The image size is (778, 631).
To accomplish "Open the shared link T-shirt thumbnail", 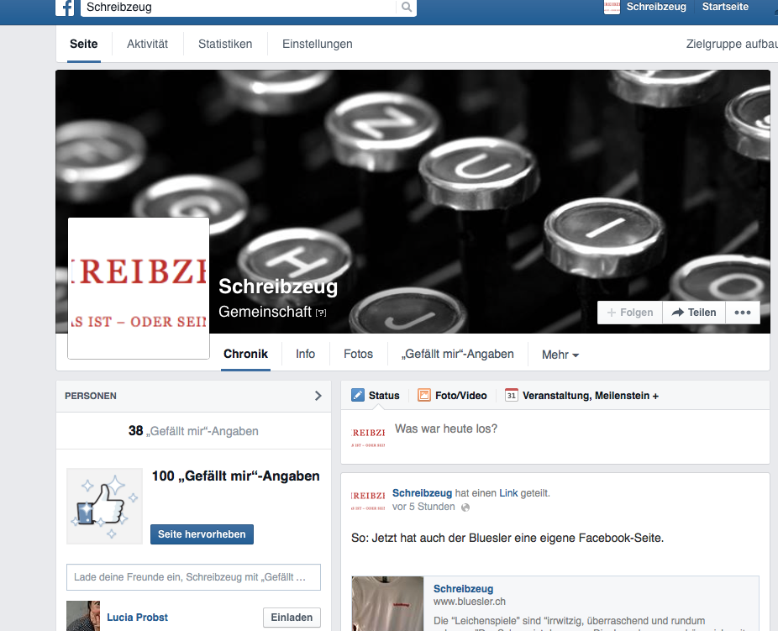I will (x=387, y=604).
